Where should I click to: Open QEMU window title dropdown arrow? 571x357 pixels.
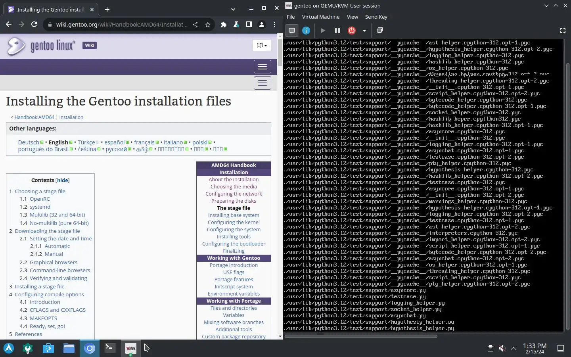pyautogui.click(x=546, y=6)
